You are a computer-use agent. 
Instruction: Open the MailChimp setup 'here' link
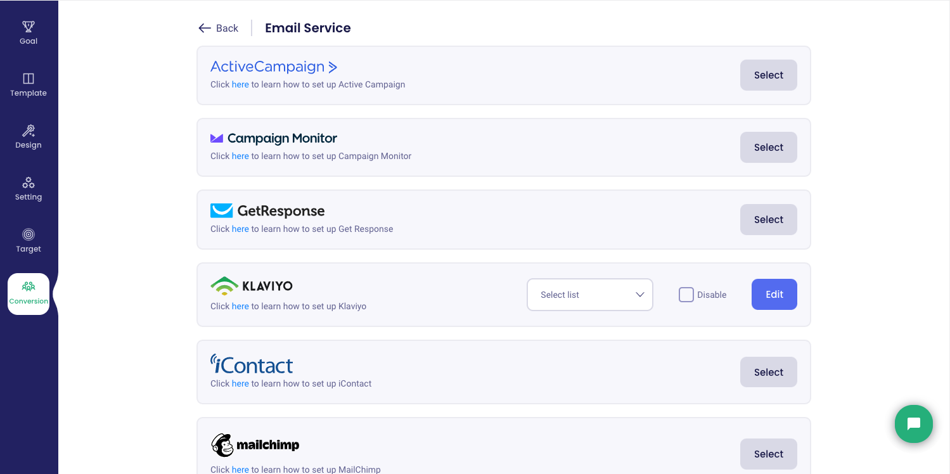point(240,470)
